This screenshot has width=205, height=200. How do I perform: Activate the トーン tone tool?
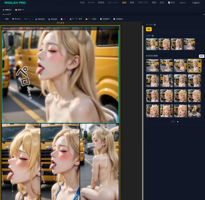[28, 19]
